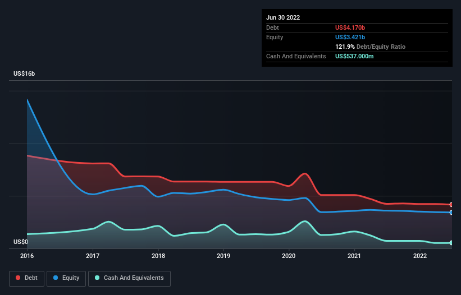Click the 2017 x-axis label

(93, 256)
